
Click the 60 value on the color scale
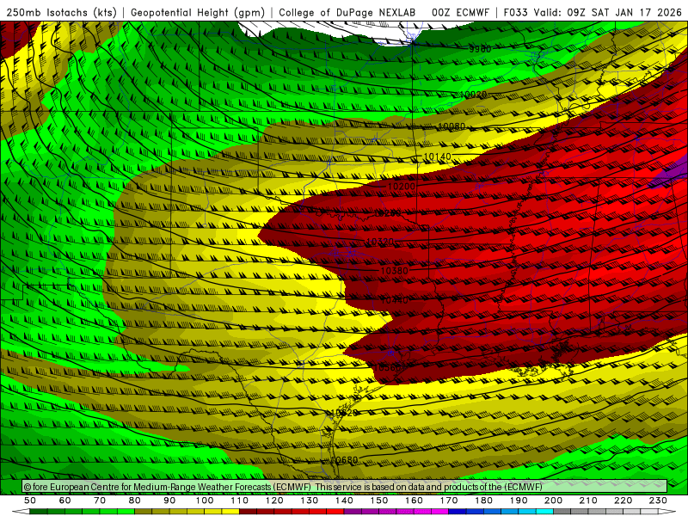click(x=64, y=501)
